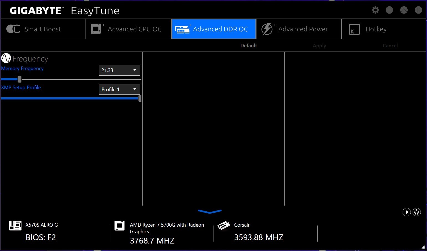Open the Advanced Power tab

[299, 29]
